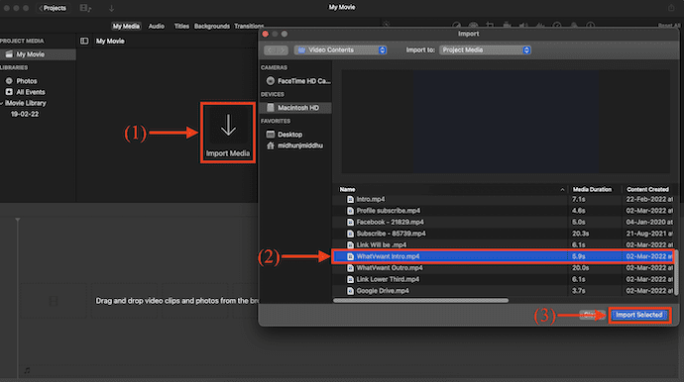
Task: Select the Intro.mp4 file
Action: 371,199
